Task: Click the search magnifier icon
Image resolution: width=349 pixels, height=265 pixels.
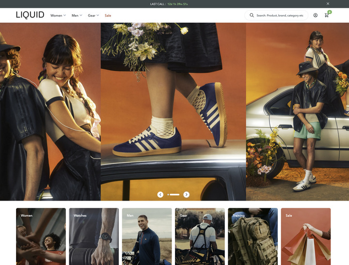Action: (252, 15)
